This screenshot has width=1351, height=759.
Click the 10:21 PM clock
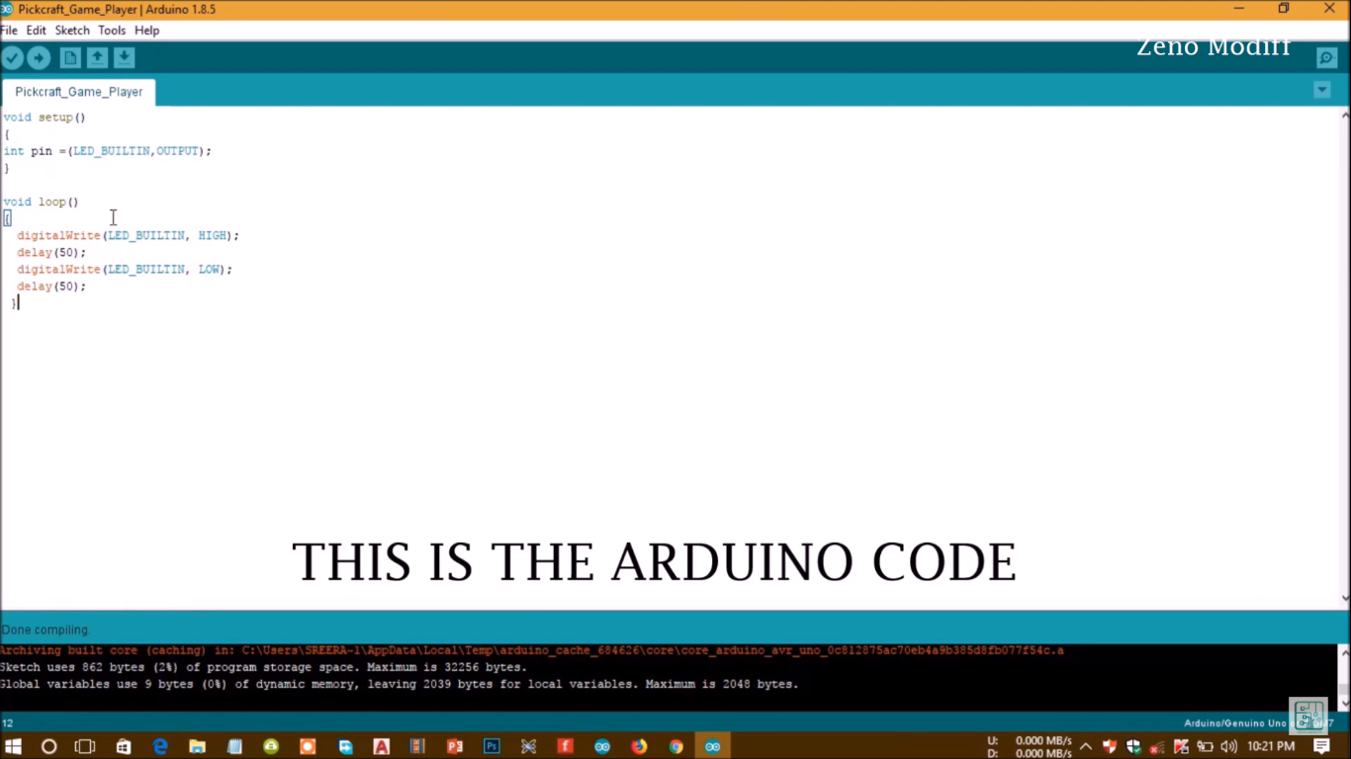[1271, 746]
